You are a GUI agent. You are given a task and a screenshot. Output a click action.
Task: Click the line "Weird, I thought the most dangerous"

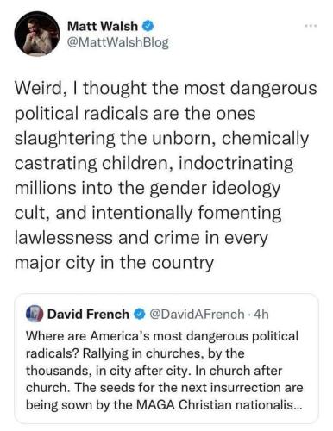pos(166,88)
